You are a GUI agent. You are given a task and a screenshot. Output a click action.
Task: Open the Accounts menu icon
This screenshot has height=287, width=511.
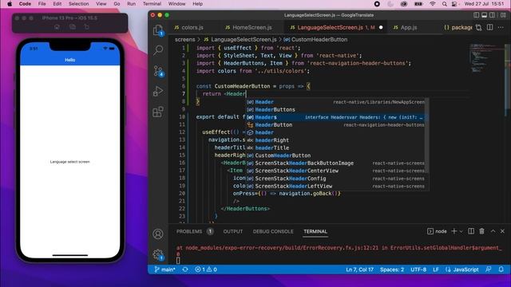[x=158, y=234]
